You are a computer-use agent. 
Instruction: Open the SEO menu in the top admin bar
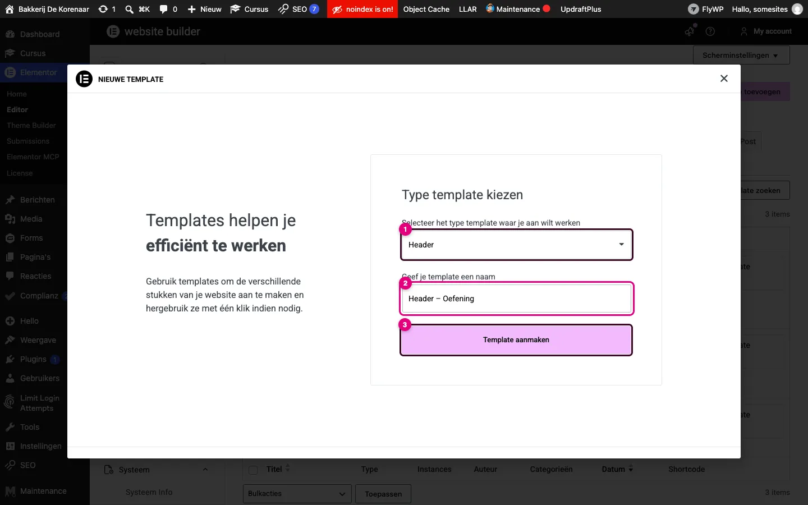[299, 9]
